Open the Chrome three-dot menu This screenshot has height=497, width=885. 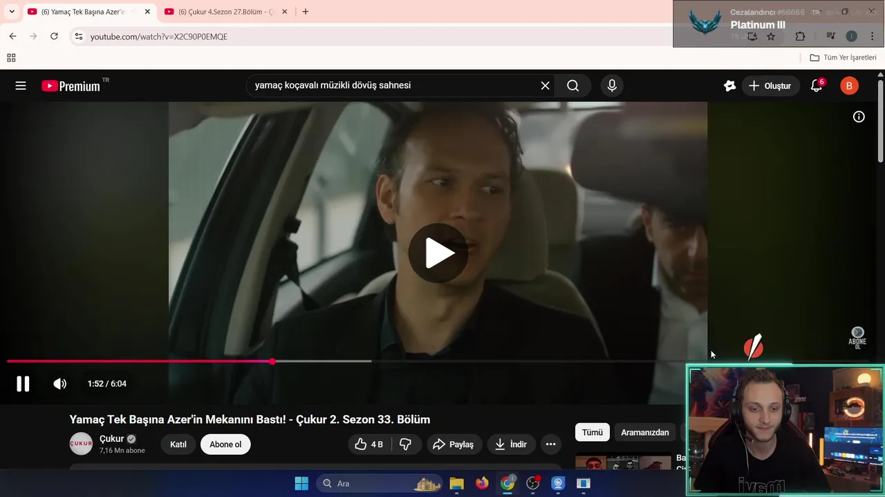click(871, 36)
